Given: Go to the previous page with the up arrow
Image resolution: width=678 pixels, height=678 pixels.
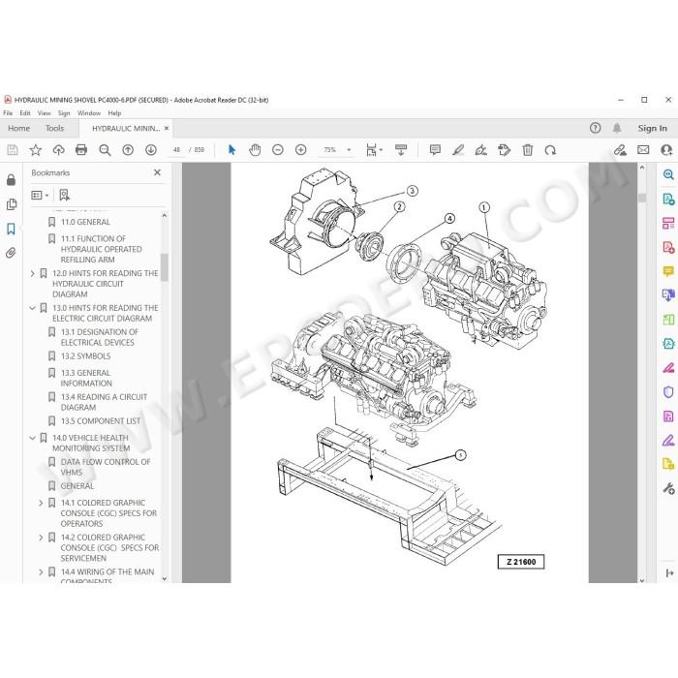Looking at the screenshot, I should [x=128, y=150].
